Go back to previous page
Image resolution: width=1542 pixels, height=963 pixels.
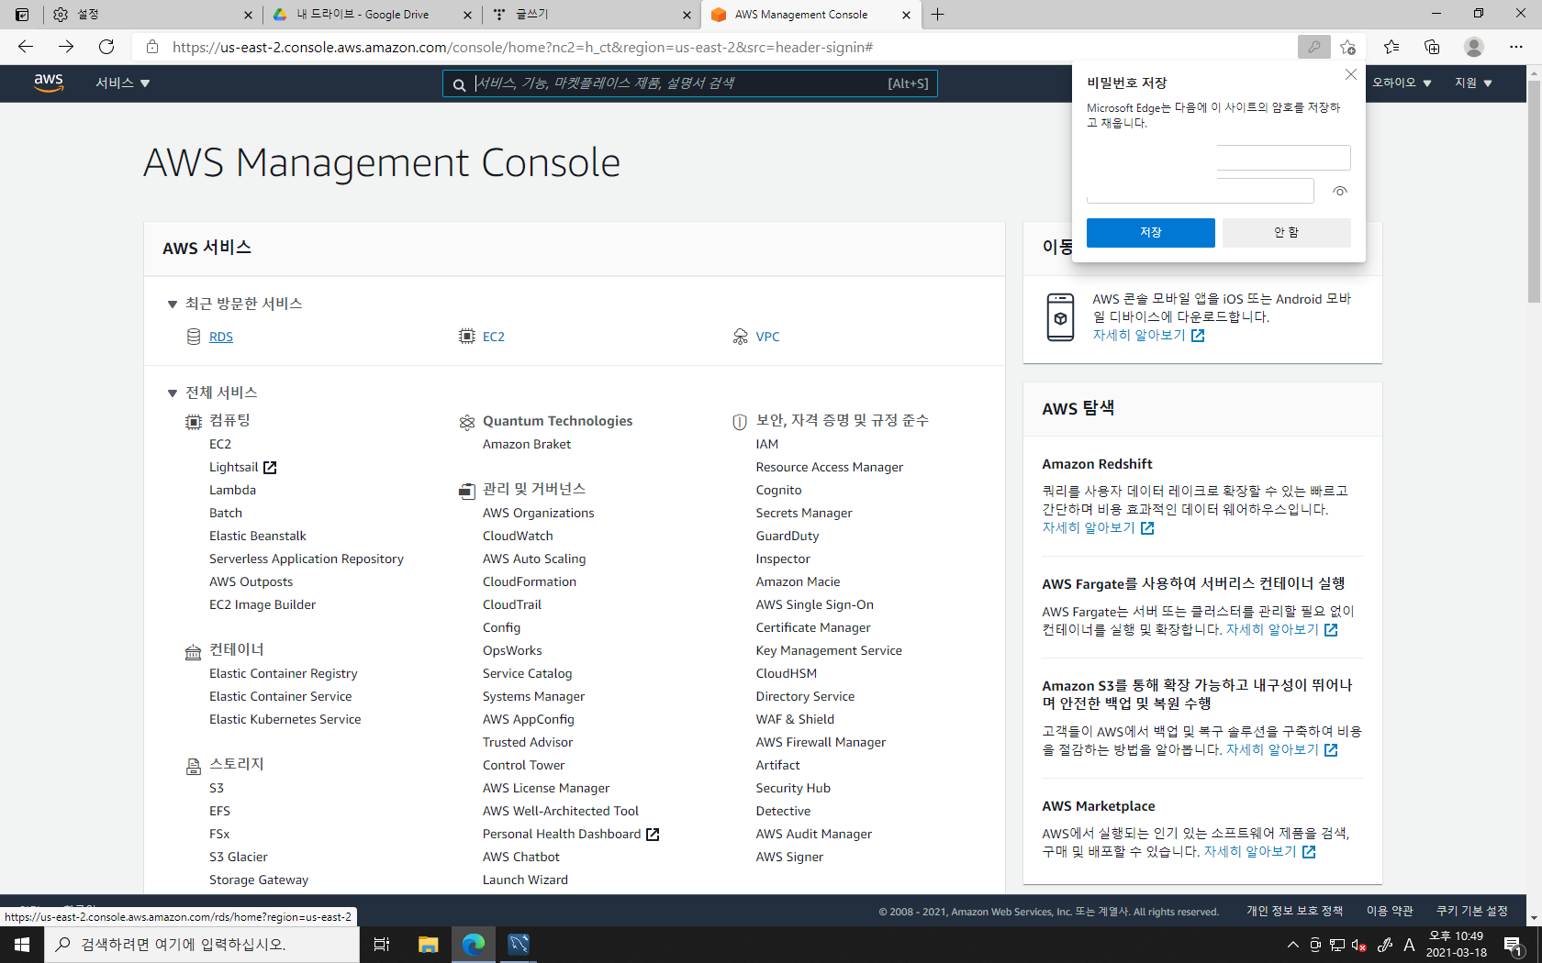pos(26,47)
